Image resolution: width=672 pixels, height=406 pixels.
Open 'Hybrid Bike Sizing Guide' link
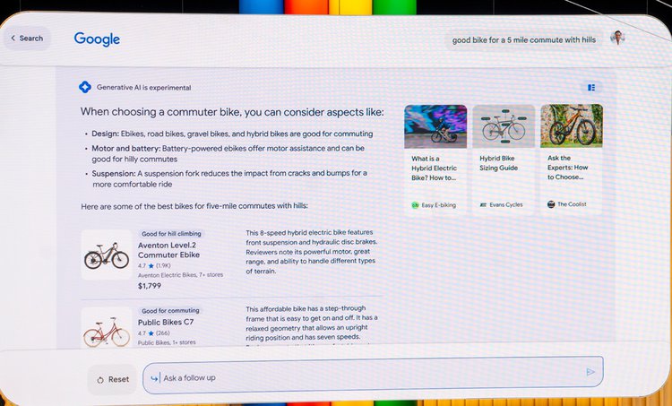498,163
